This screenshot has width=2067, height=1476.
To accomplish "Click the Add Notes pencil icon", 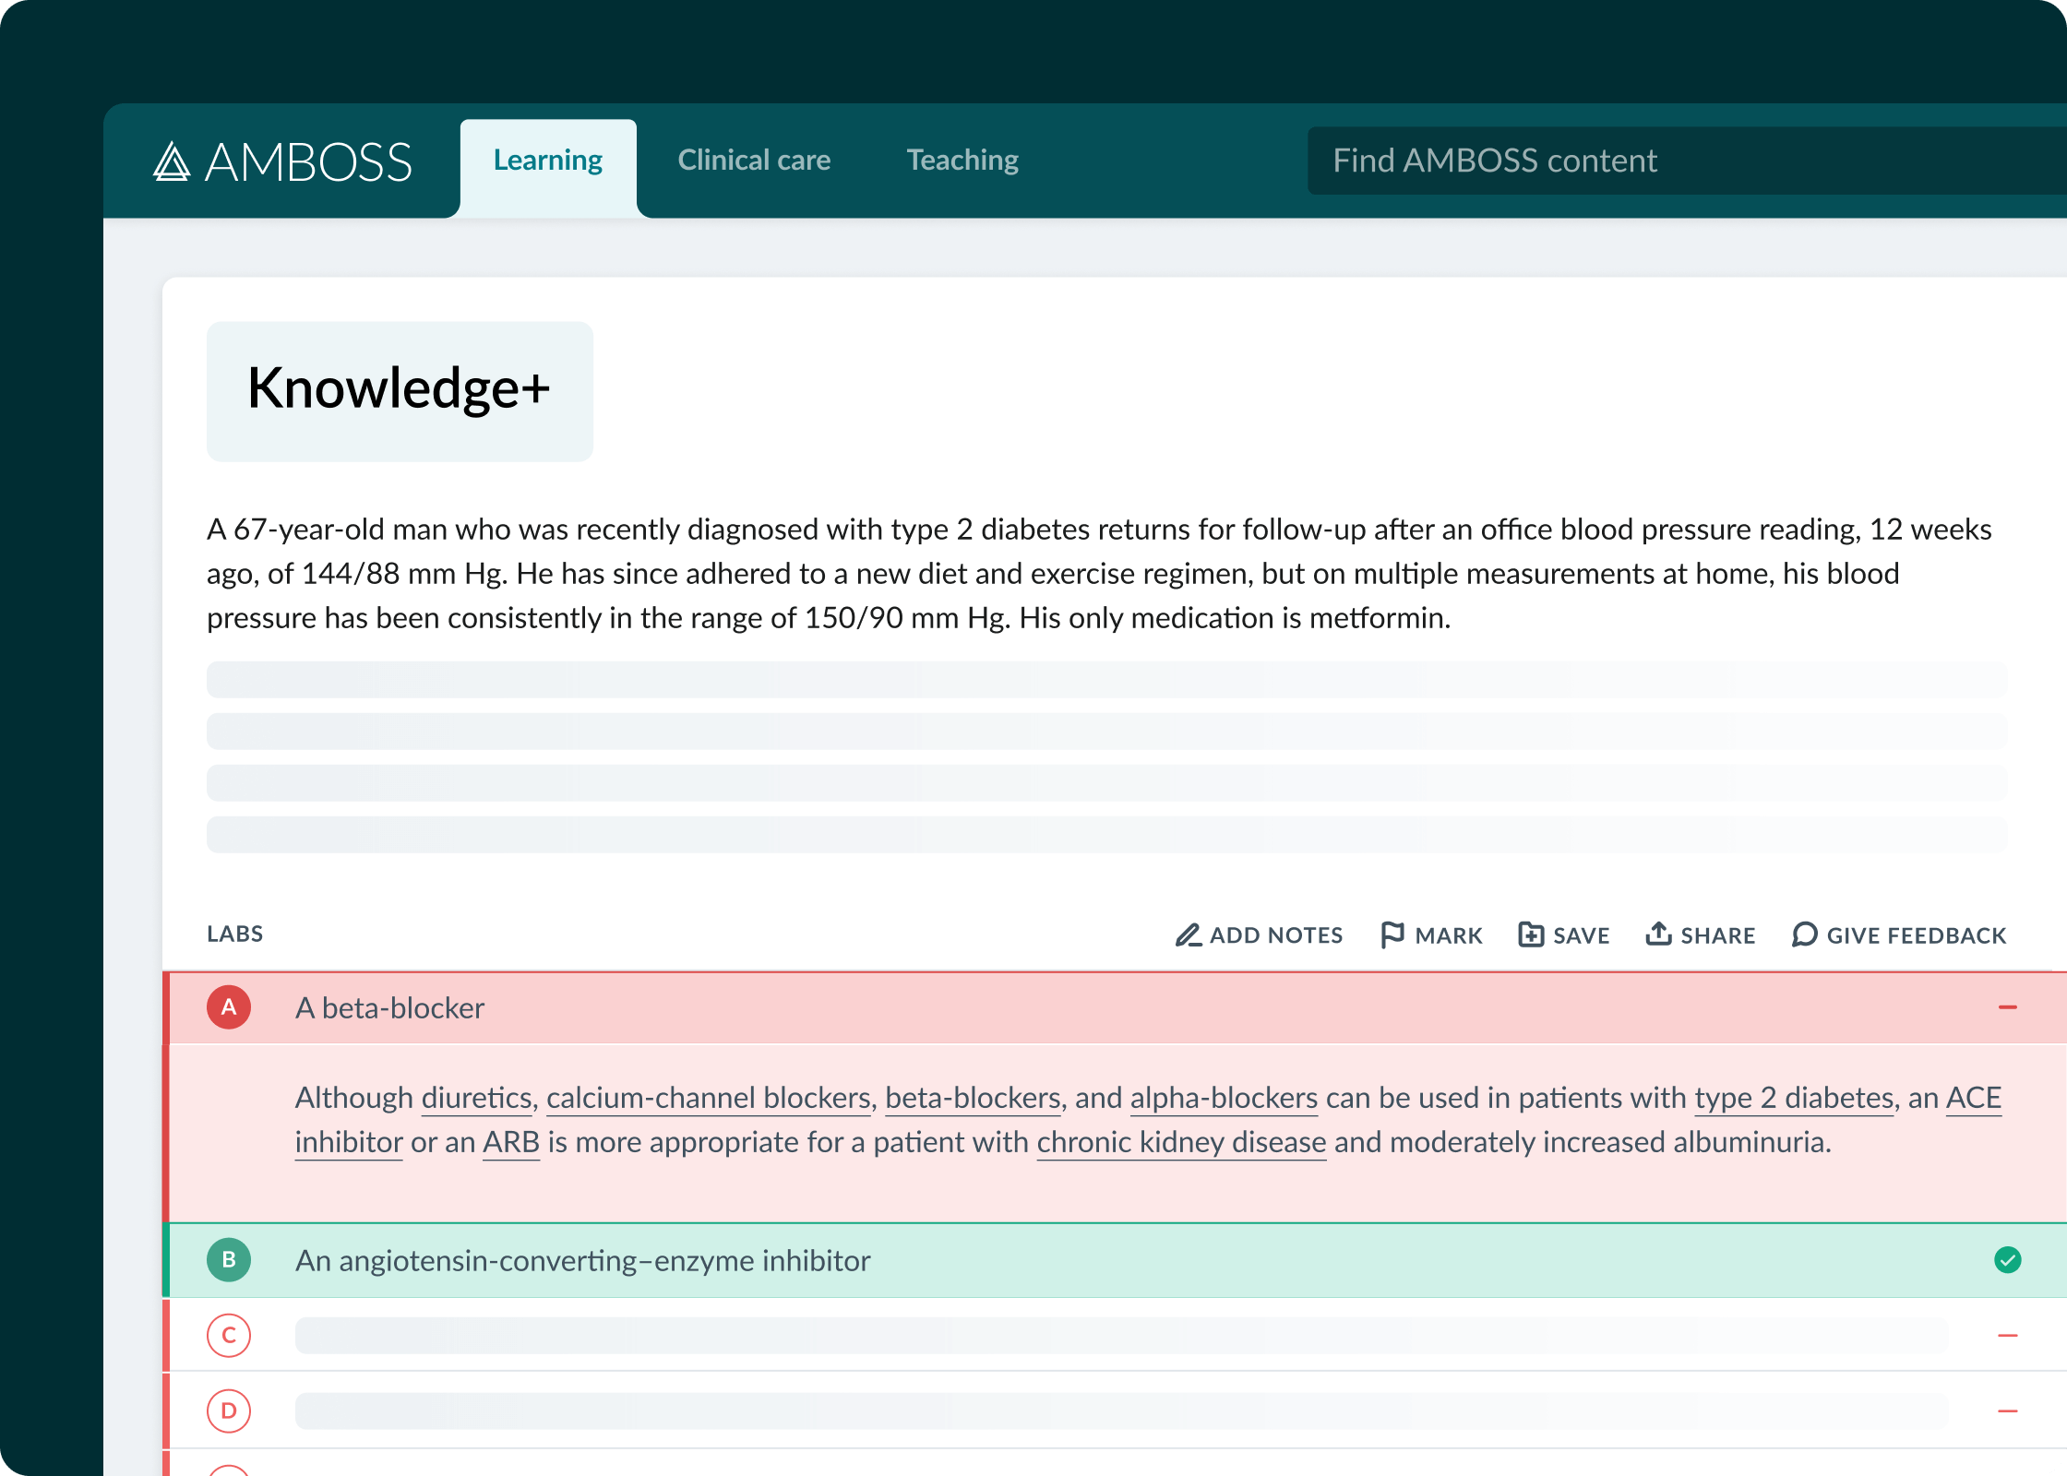I will (1188, 935).
